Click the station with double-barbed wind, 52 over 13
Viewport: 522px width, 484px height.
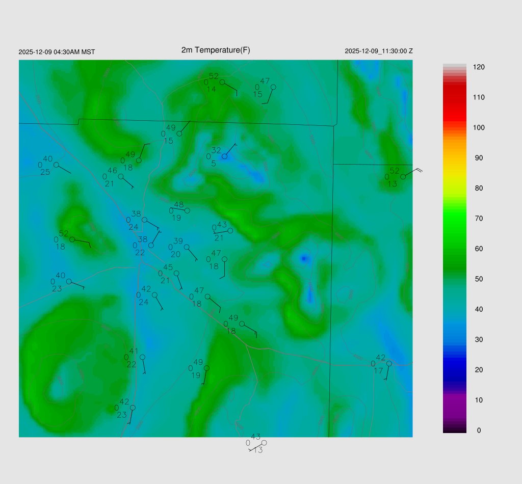tap(403, 177)
